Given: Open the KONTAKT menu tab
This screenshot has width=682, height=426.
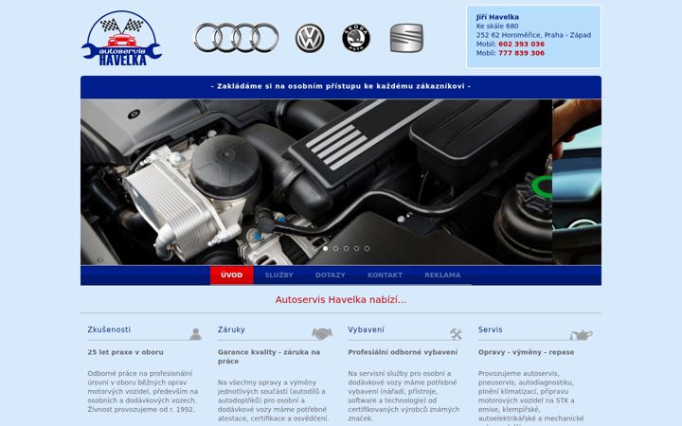Looking at the screenshot, I should tap(385, 275).
